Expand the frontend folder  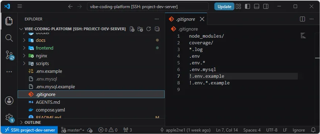coord(24,48)
